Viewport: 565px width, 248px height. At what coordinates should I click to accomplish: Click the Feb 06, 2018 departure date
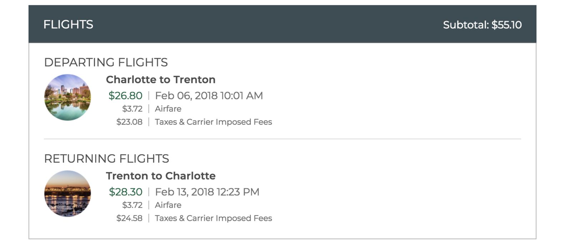(209, 95)
